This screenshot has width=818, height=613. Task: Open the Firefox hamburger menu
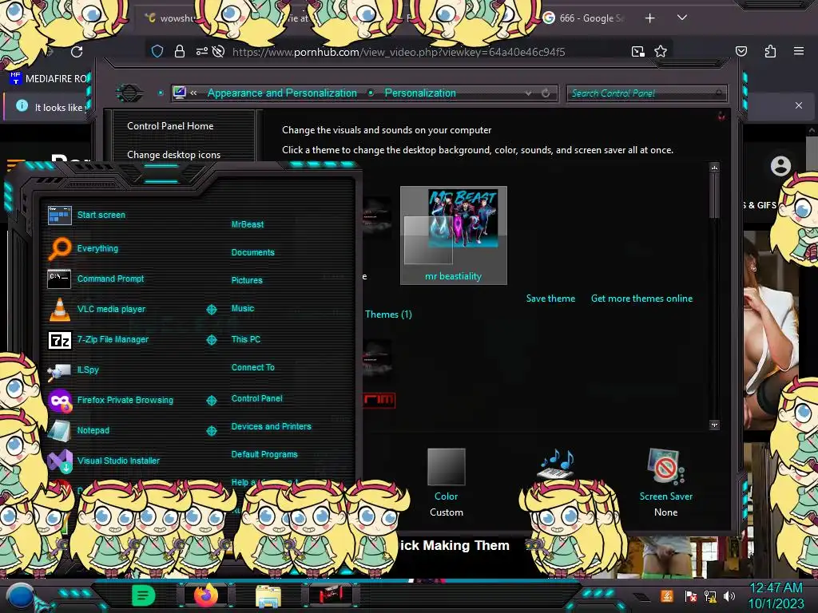click(798, 51)
